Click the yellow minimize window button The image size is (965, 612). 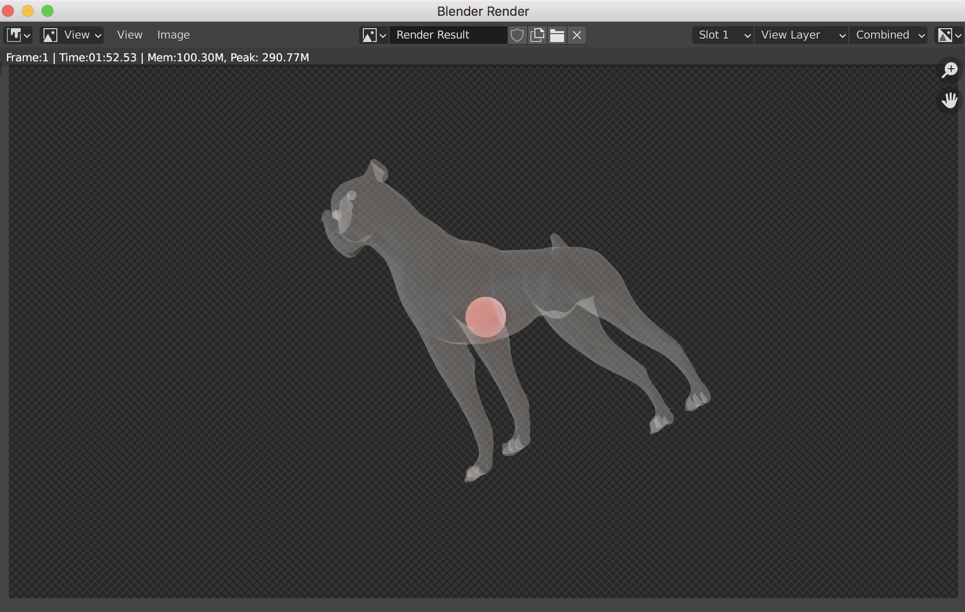[28, 11]
